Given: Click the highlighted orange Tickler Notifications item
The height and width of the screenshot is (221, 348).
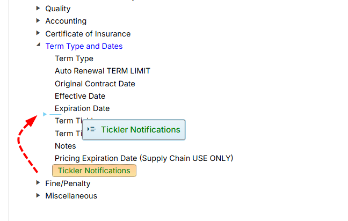Looking at the screenshot, I should tap(94, 171).
